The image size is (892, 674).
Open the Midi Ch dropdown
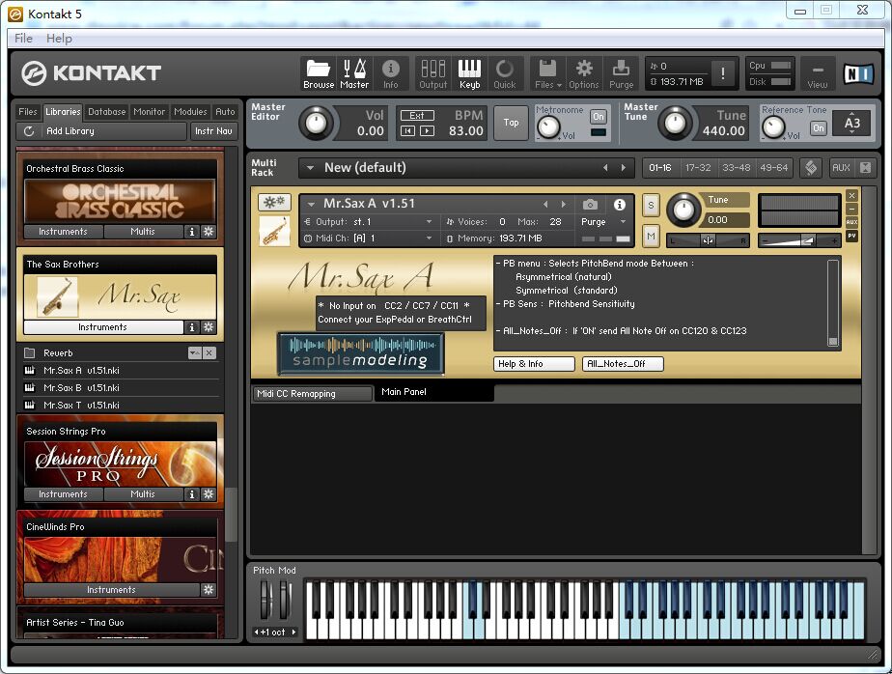tap(429, 239)
